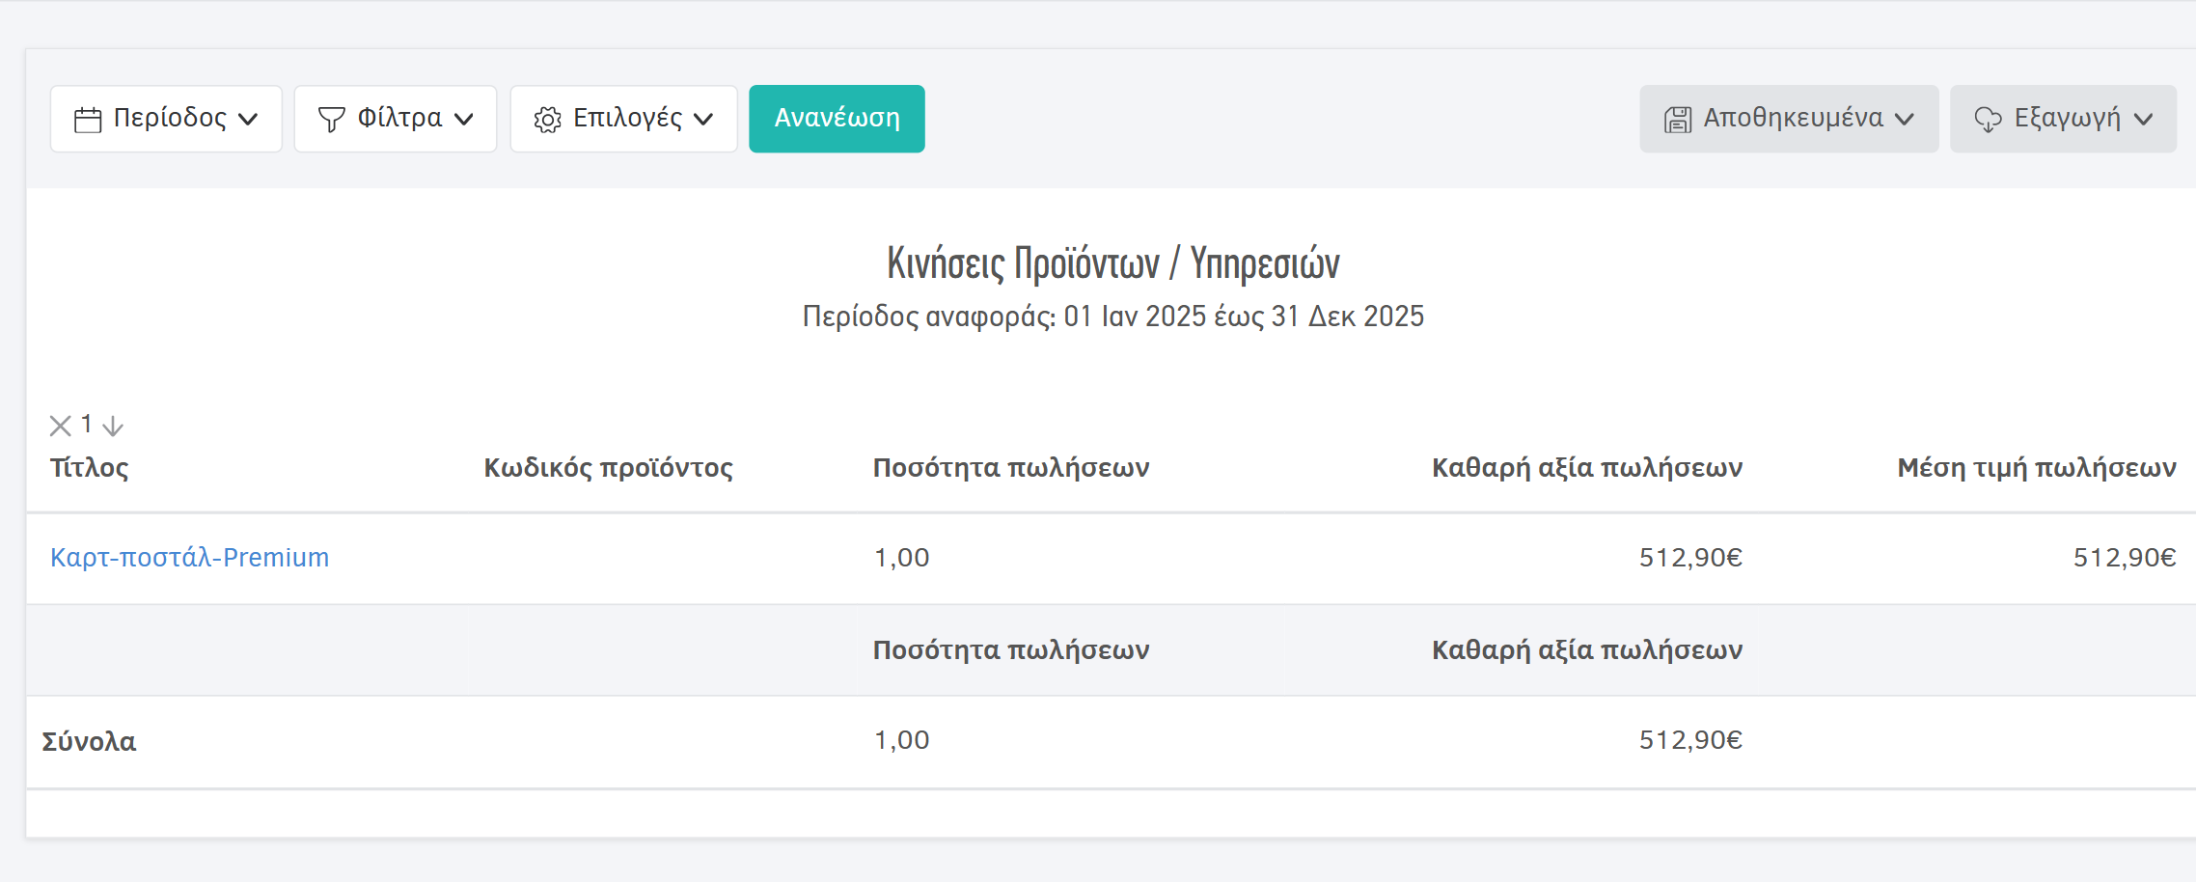The width and height of the screenshot is (2196, 882).
Task: Sort by the Τίτλος column header
Action: point(90,468)
